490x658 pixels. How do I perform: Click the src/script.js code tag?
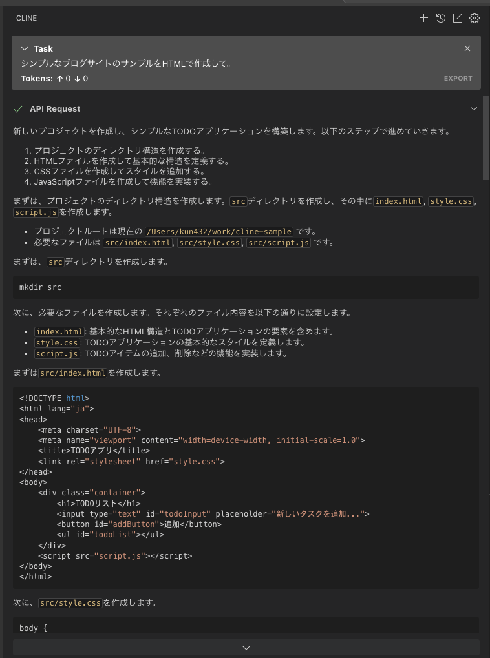278,243
